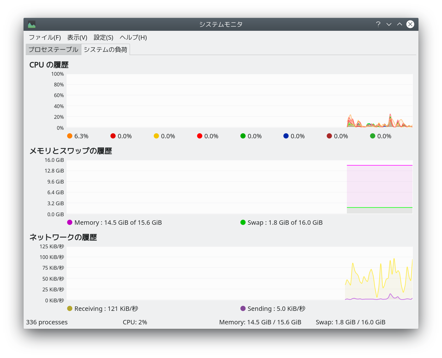Click the blue CPU color swatch
This screenshot has width=442, height=358.
coord(286,136)
